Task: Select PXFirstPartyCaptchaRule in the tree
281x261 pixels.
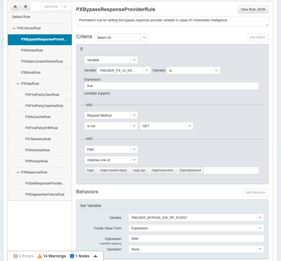Action: tap(40, 106)
